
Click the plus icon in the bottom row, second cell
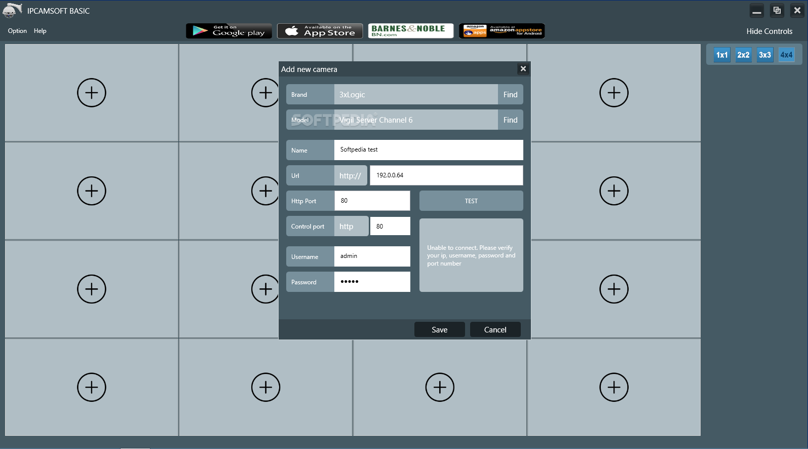(x=266, y=388)
